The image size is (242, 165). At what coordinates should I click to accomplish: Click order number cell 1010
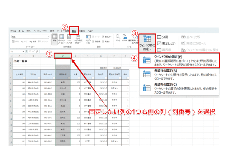point(19,135)
